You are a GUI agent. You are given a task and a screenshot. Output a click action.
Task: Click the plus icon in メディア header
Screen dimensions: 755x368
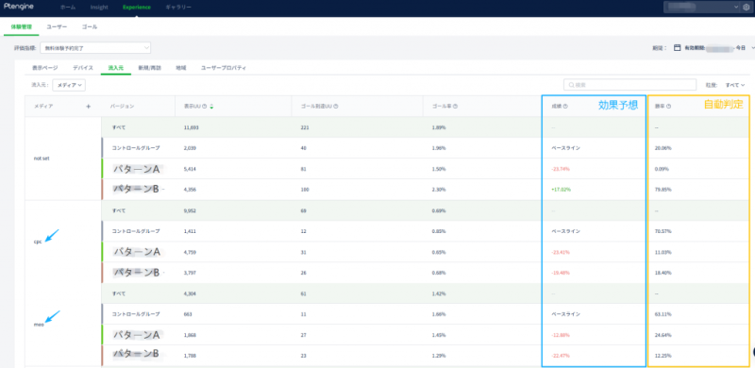[x=88, y=106]
